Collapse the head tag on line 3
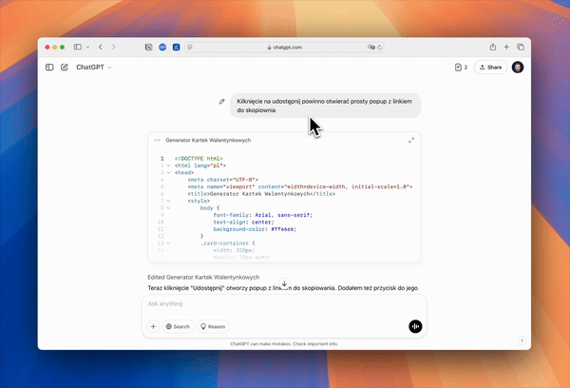 click(x=169, y=172)
